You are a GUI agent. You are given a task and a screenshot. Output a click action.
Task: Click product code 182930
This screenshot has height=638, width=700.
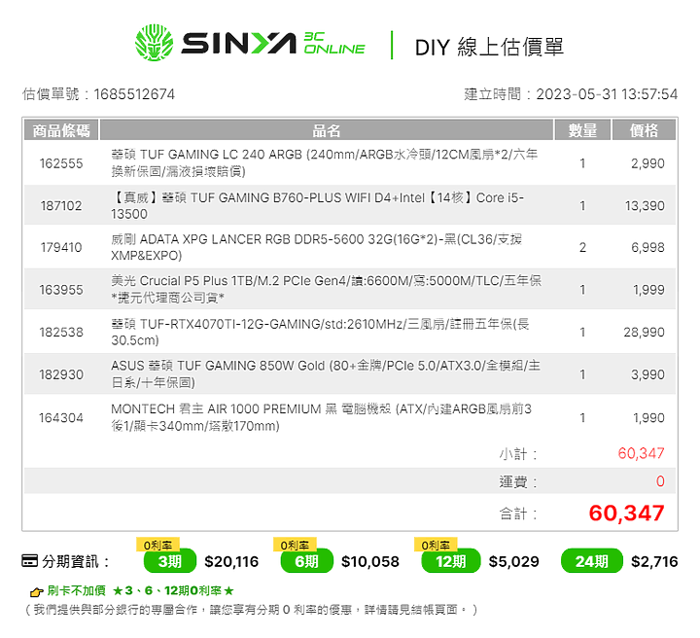click(x=61, y=374)
